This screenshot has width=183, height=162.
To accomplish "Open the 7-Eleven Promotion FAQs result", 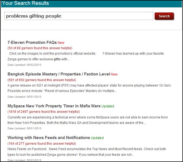I will point(32,42).
